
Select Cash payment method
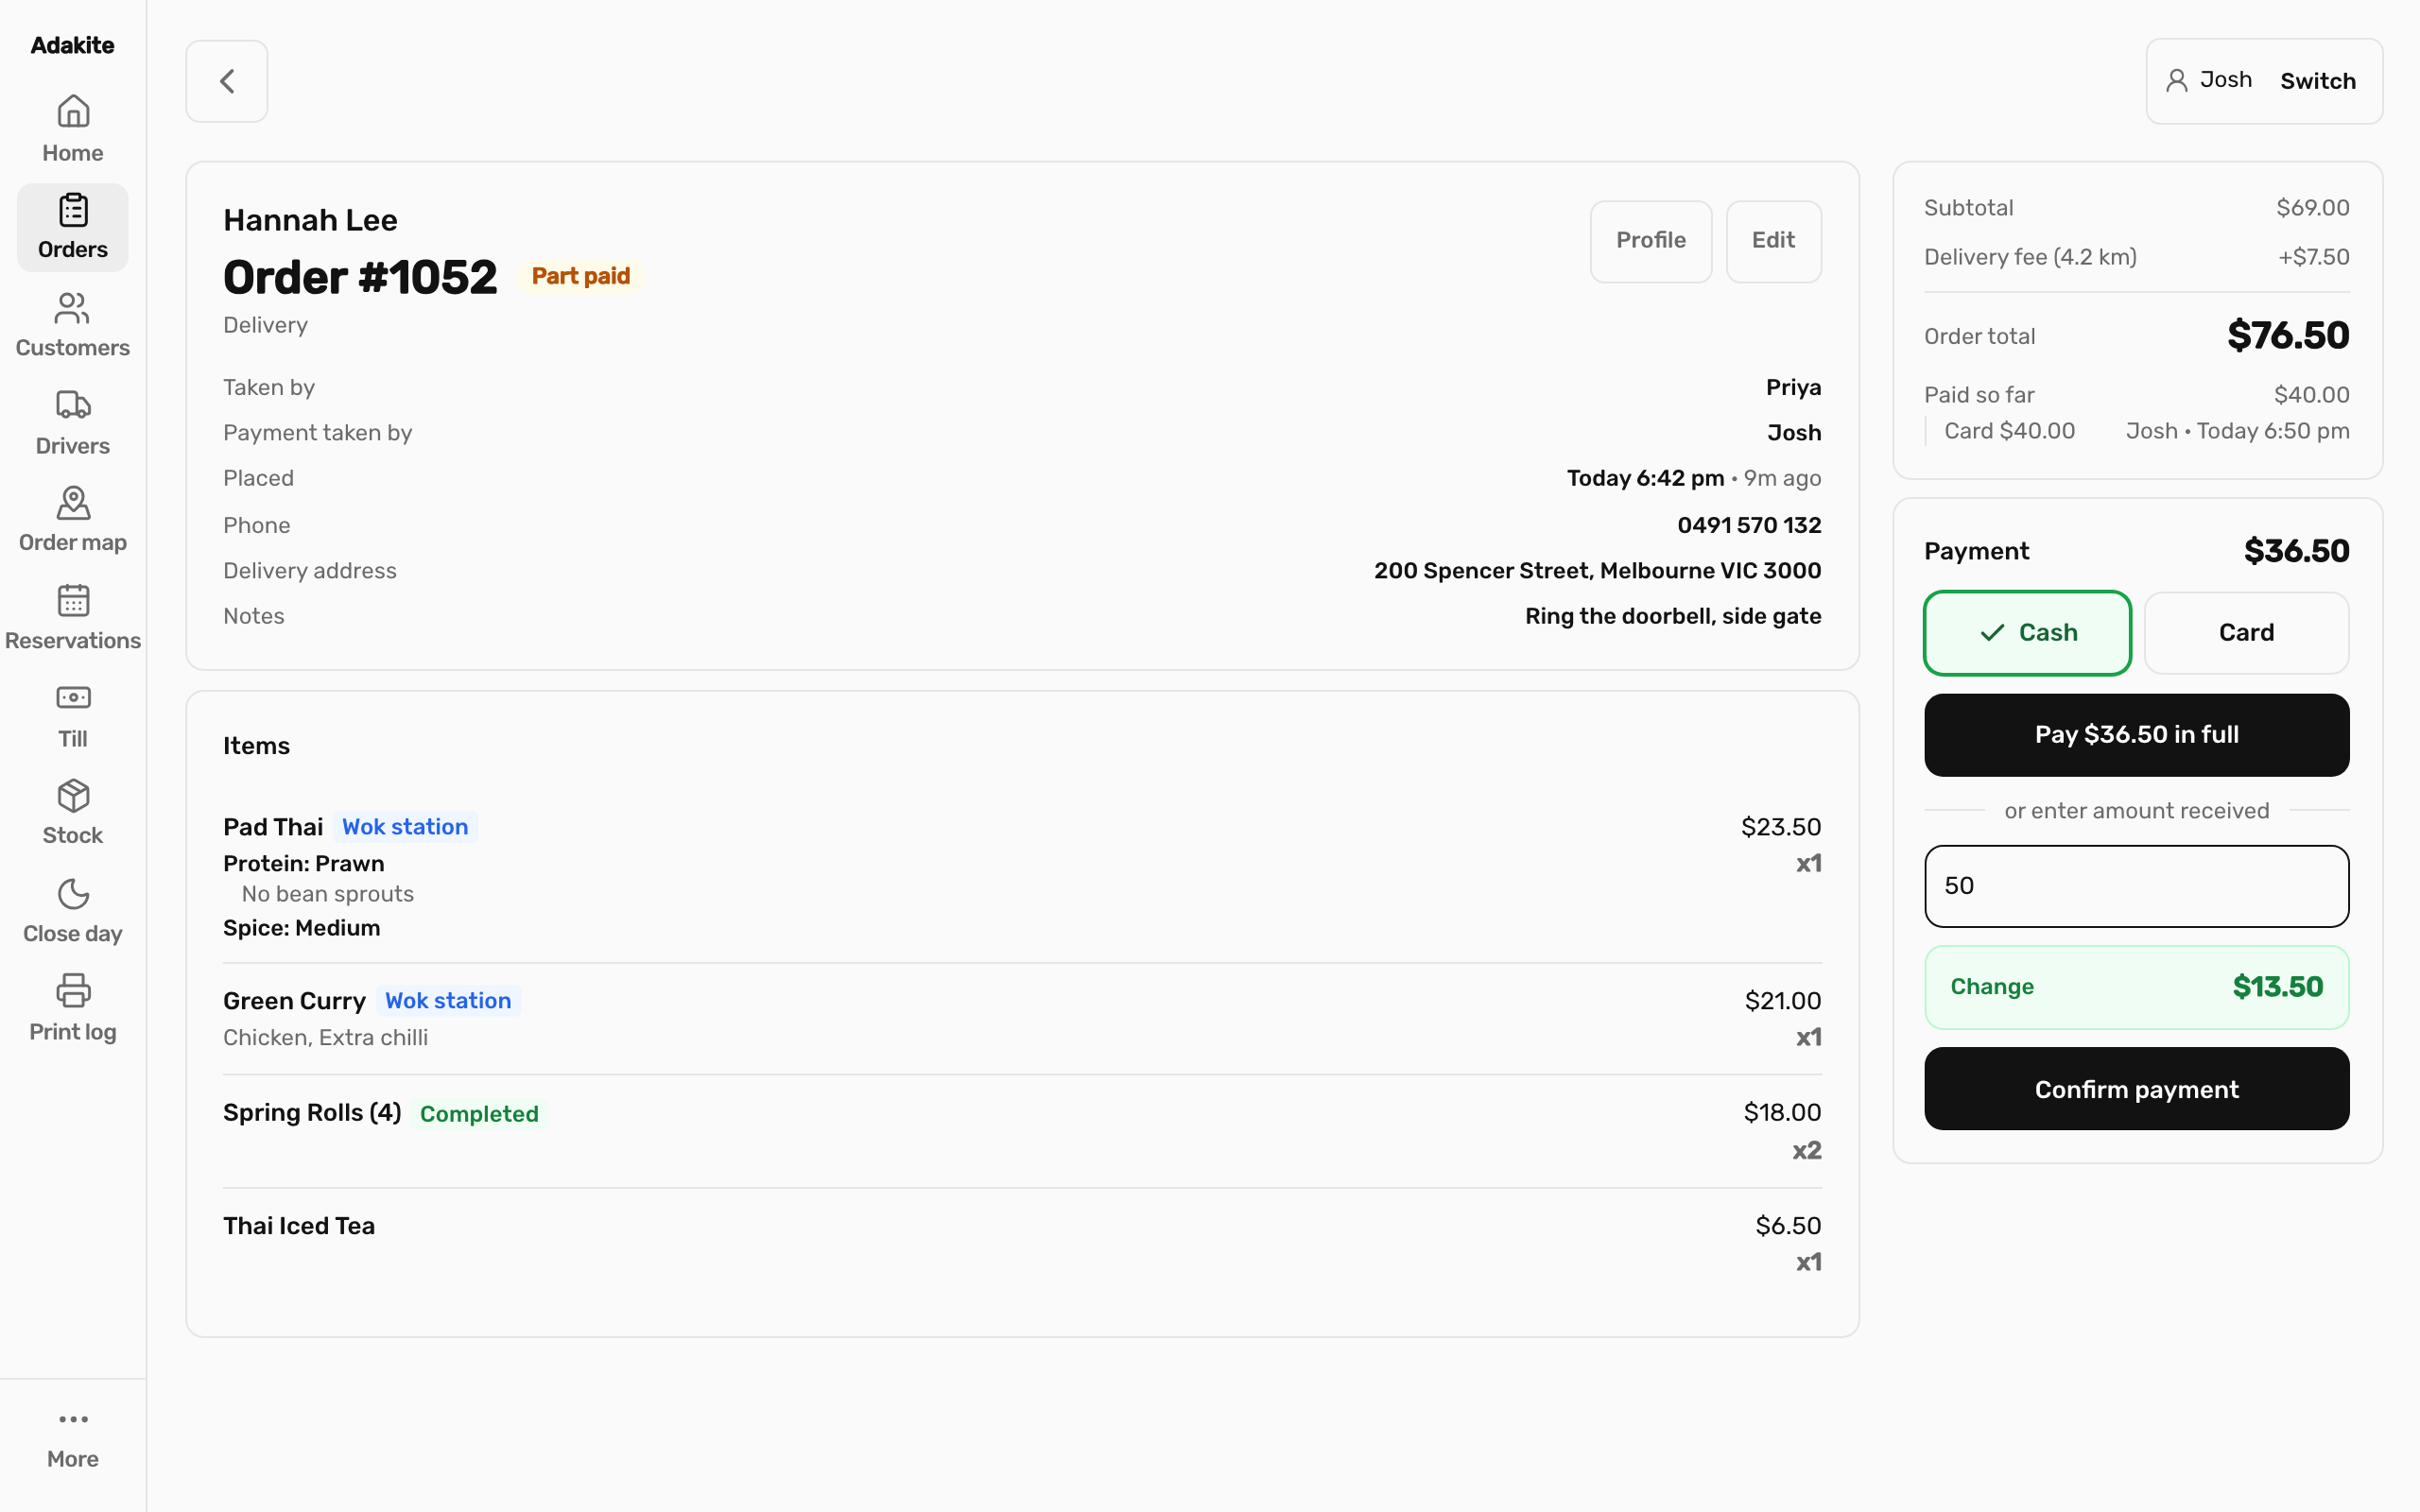[x=2027, y=633]
